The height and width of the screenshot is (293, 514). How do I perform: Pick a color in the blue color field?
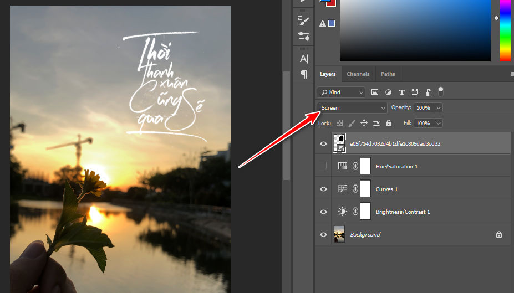click(x=415, y=30)
